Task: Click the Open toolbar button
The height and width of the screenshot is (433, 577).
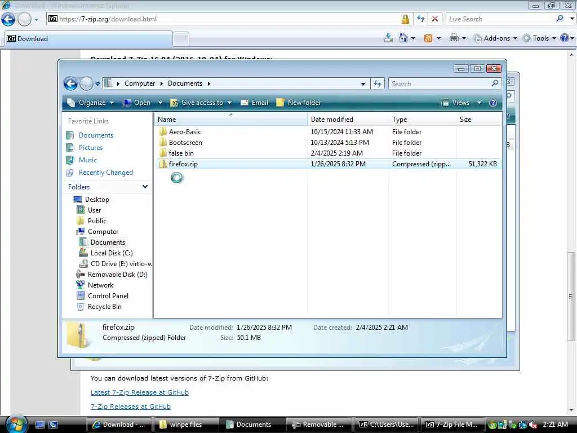Action: click(x=137, y=103)
